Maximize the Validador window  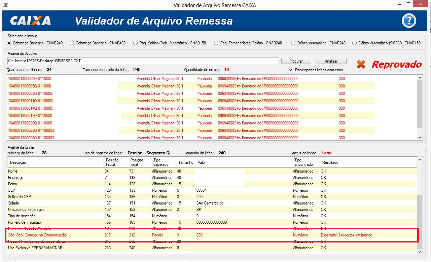(408, 4)
